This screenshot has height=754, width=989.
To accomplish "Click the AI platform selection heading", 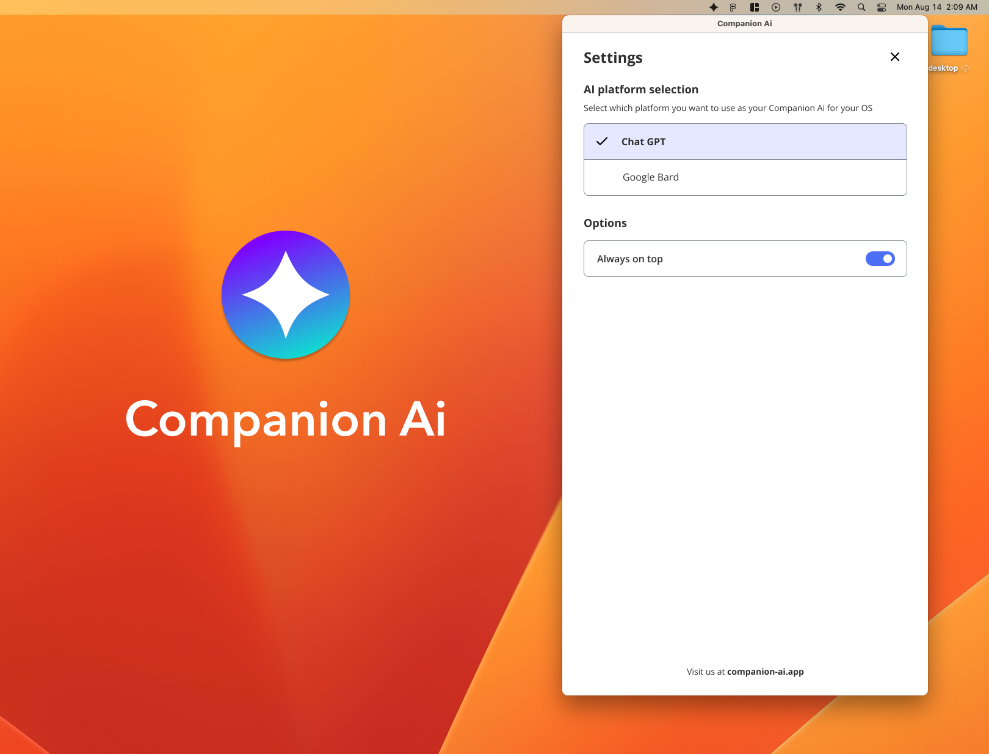I will coord(641,90).
